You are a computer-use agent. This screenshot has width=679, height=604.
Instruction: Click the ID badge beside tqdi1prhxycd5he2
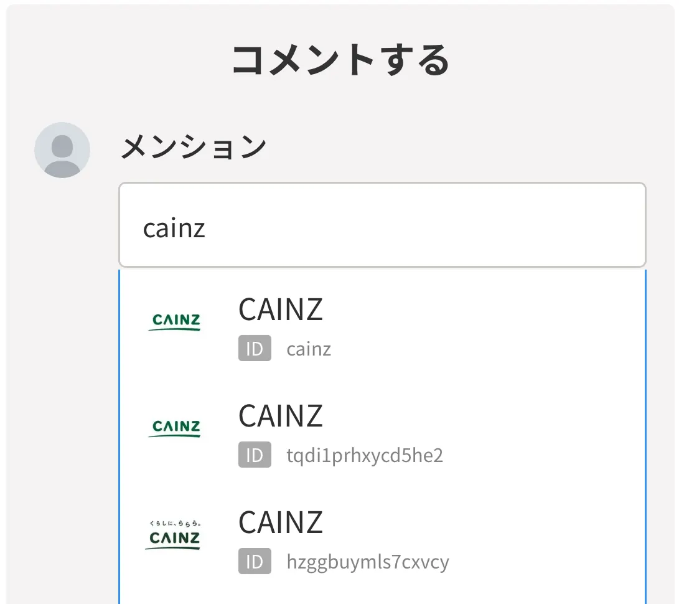coord(255,455)
